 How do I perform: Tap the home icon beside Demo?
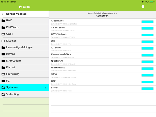(x=20, y=7)
